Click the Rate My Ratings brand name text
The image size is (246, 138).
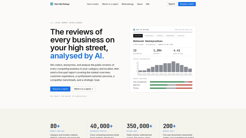[x=62, y=4]
